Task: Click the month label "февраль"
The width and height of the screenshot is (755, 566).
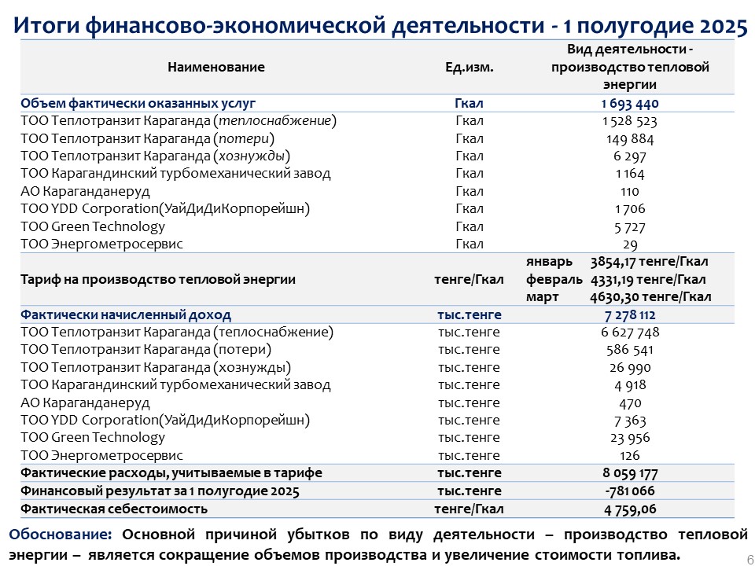Action: 554,280
